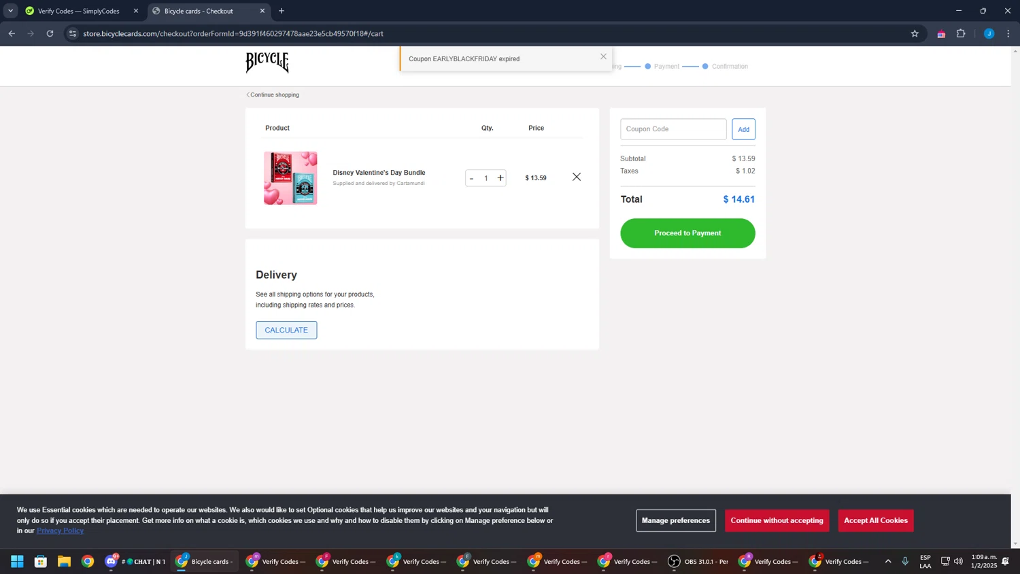Screen dimensions: 1020x574
Task: Open Microsoft Store from taskbar
Action: (x=41, y=561)
